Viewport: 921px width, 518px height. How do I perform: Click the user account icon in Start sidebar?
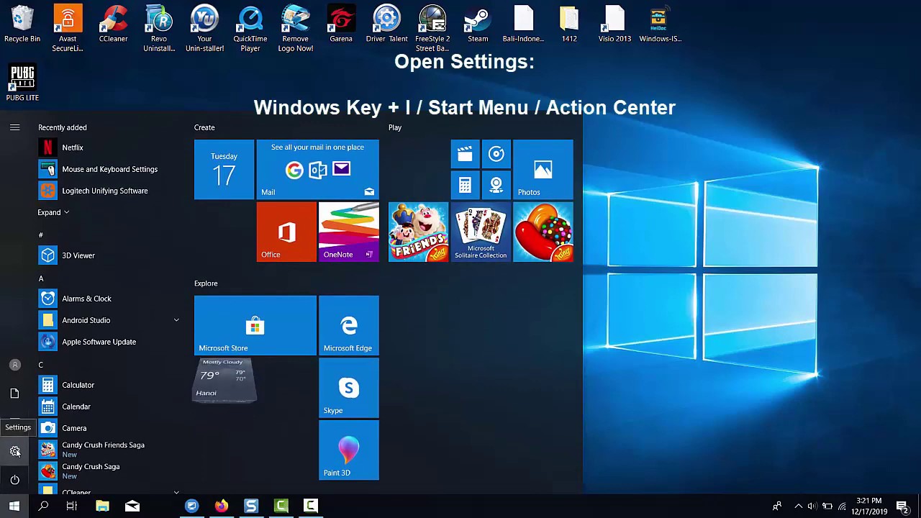point(14,365)
